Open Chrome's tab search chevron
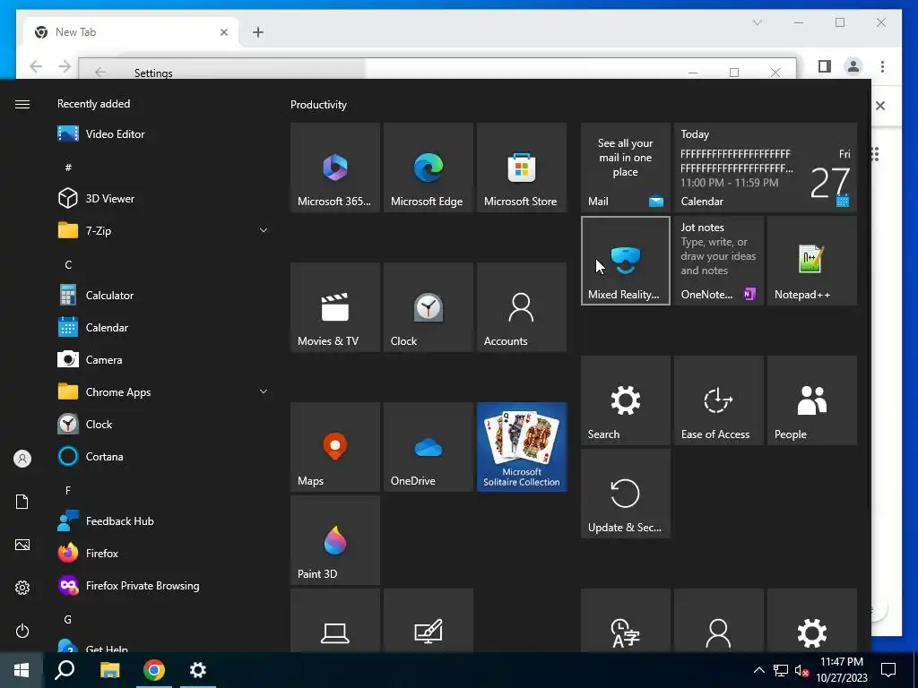The height and width of the screenshot is (688, 918). coord(757,22)
